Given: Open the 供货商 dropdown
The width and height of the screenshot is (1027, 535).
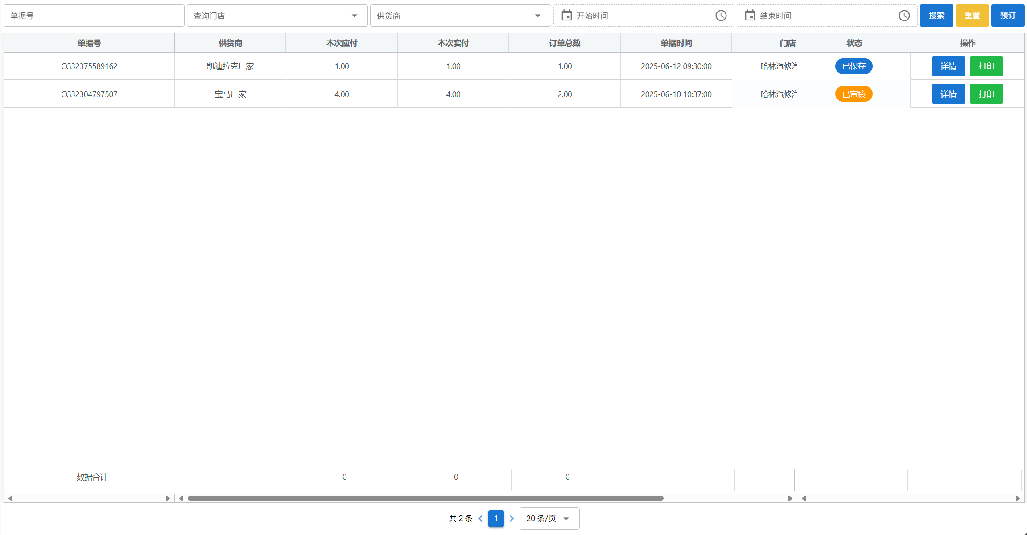Looking at the screenshot, I should coord(460,16).
